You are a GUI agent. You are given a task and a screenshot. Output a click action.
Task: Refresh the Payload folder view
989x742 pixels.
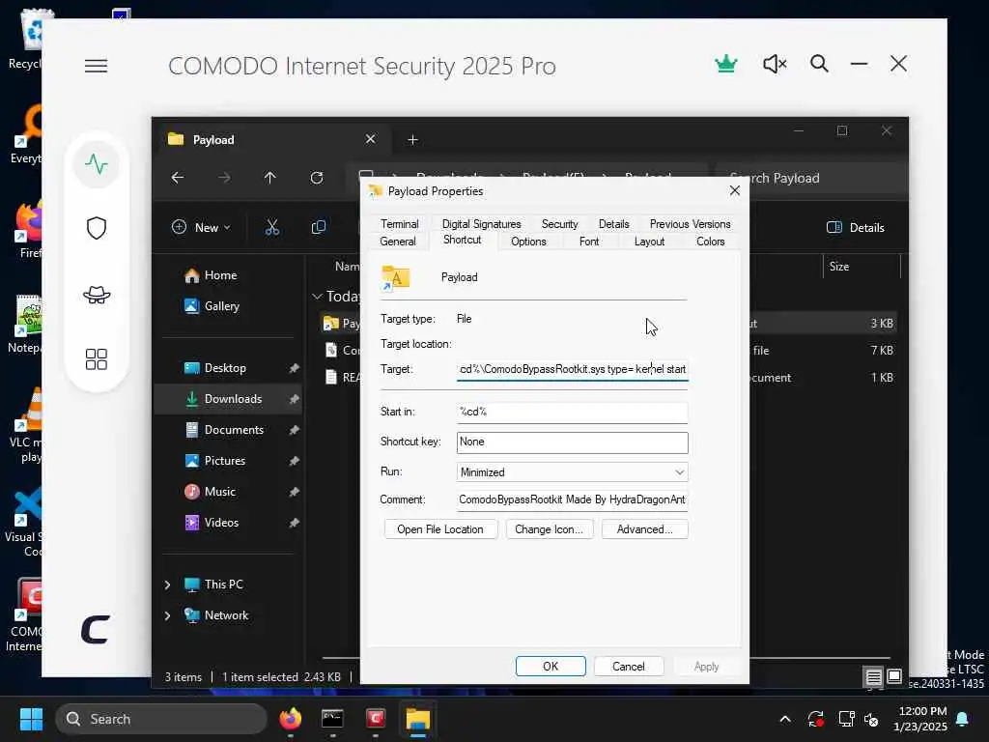coord(317,178)
